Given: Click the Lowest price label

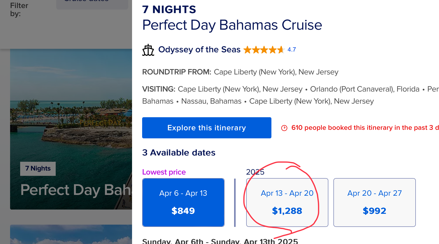Looking at the screenshot, I should (x=164, y=172).
